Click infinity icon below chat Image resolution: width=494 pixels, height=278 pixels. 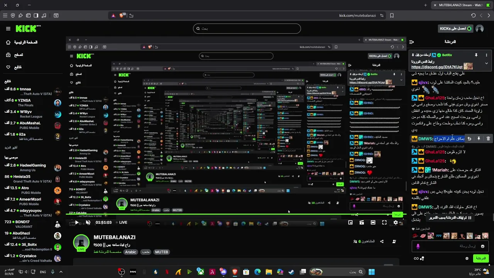pyautogui.click(x=416, y=258)
